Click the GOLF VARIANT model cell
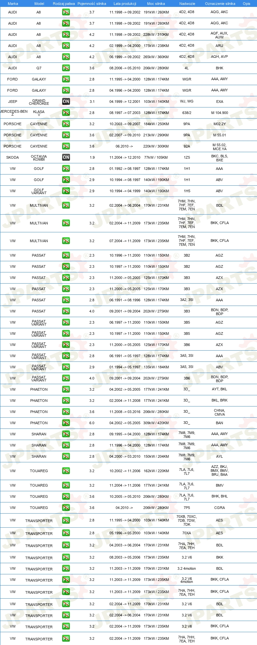Viewport: 257px width, 645px height. point(39,191)
